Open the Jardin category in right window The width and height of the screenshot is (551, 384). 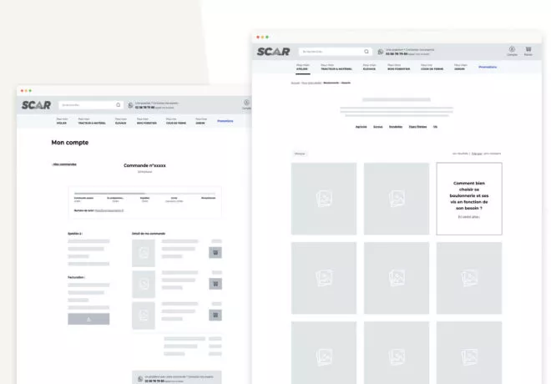point(460,67)
